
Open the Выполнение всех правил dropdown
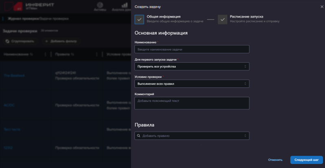(x=245, y=84)
